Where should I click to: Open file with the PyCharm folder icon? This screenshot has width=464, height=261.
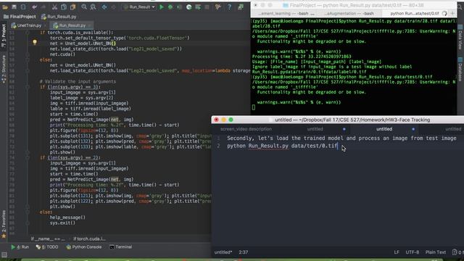pos(5,7)
